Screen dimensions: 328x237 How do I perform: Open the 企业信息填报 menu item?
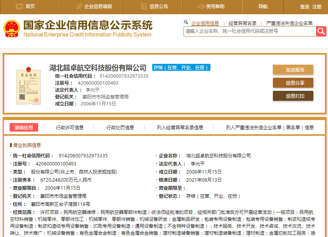(98, 7)
